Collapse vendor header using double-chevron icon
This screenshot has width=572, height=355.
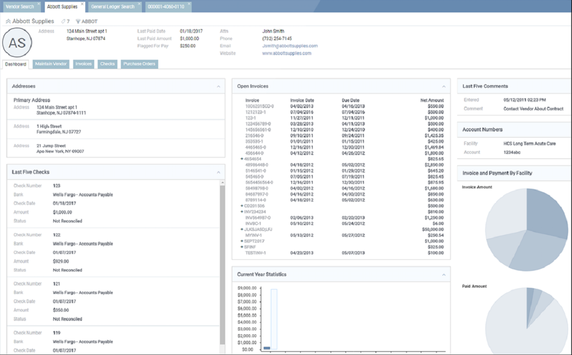[x=9, y=21]
